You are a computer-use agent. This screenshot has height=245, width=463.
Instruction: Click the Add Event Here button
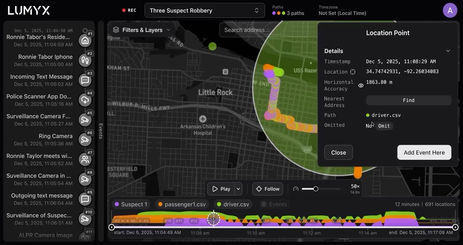[x=424, y=152]
